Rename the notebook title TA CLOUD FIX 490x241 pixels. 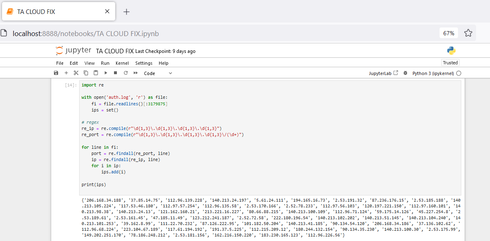point(115,51)
